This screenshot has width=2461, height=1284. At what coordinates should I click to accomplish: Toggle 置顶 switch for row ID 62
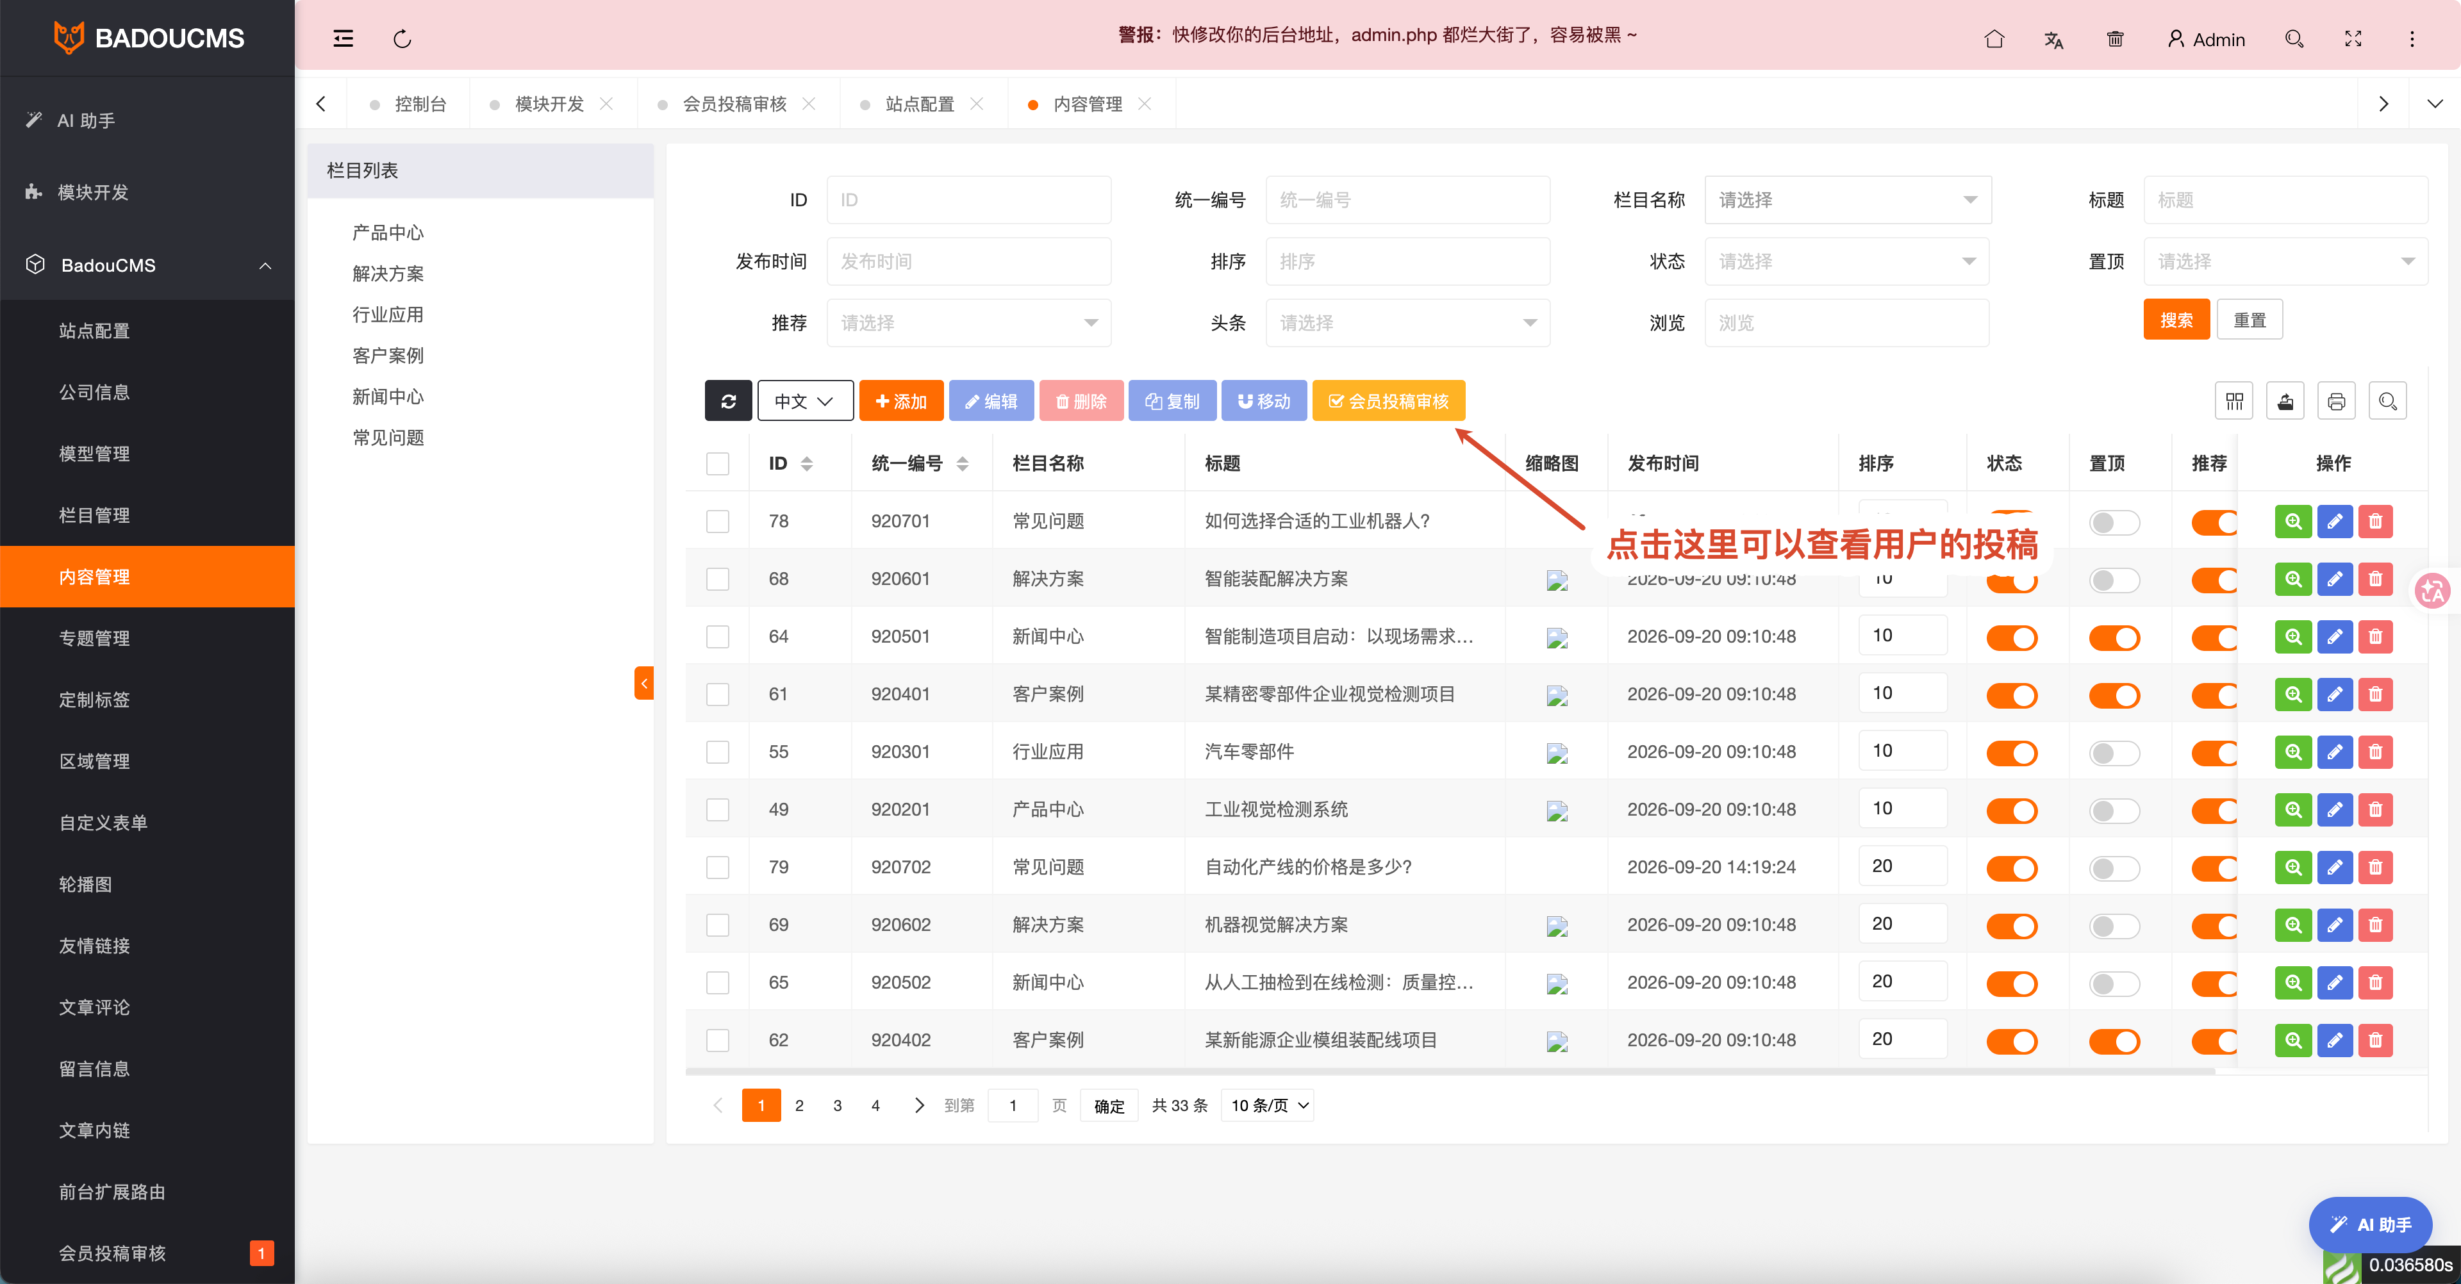pos(2114,1041)
